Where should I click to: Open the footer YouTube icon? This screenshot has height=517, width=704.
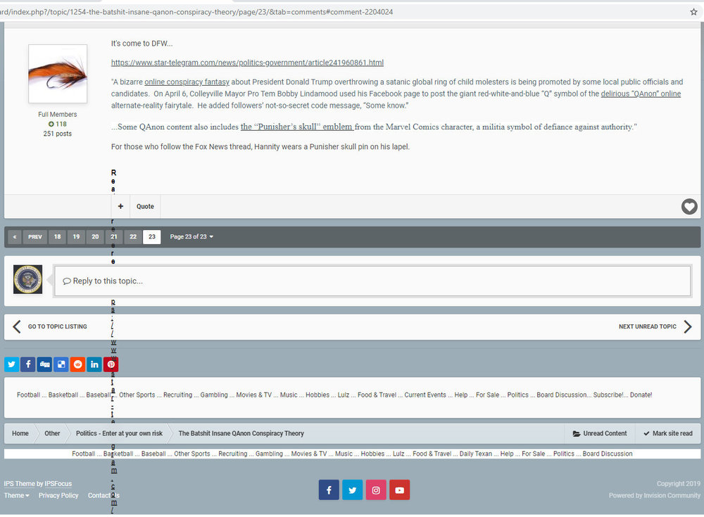tap(399, 490)
